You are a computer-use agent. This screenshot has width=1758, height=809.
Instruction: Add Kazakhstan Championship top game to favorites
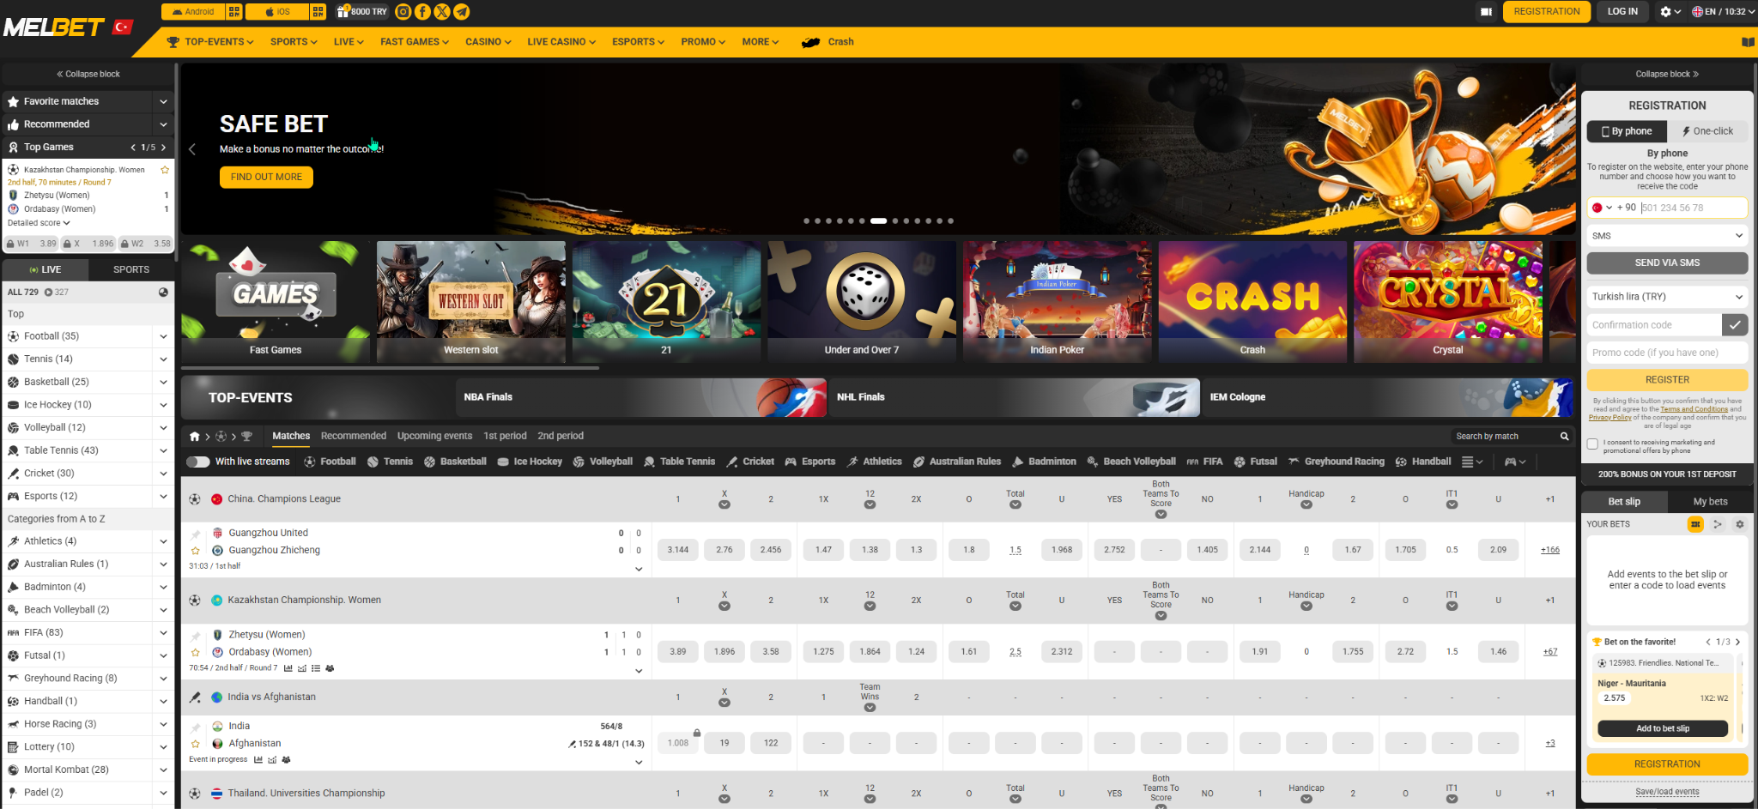pyautogui.click(x=165, y=170)
